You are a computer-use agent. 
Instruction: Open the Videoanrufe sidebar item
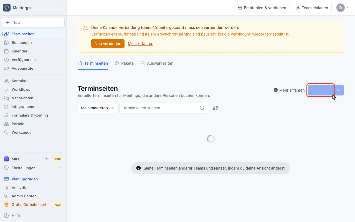pos(33,68)
